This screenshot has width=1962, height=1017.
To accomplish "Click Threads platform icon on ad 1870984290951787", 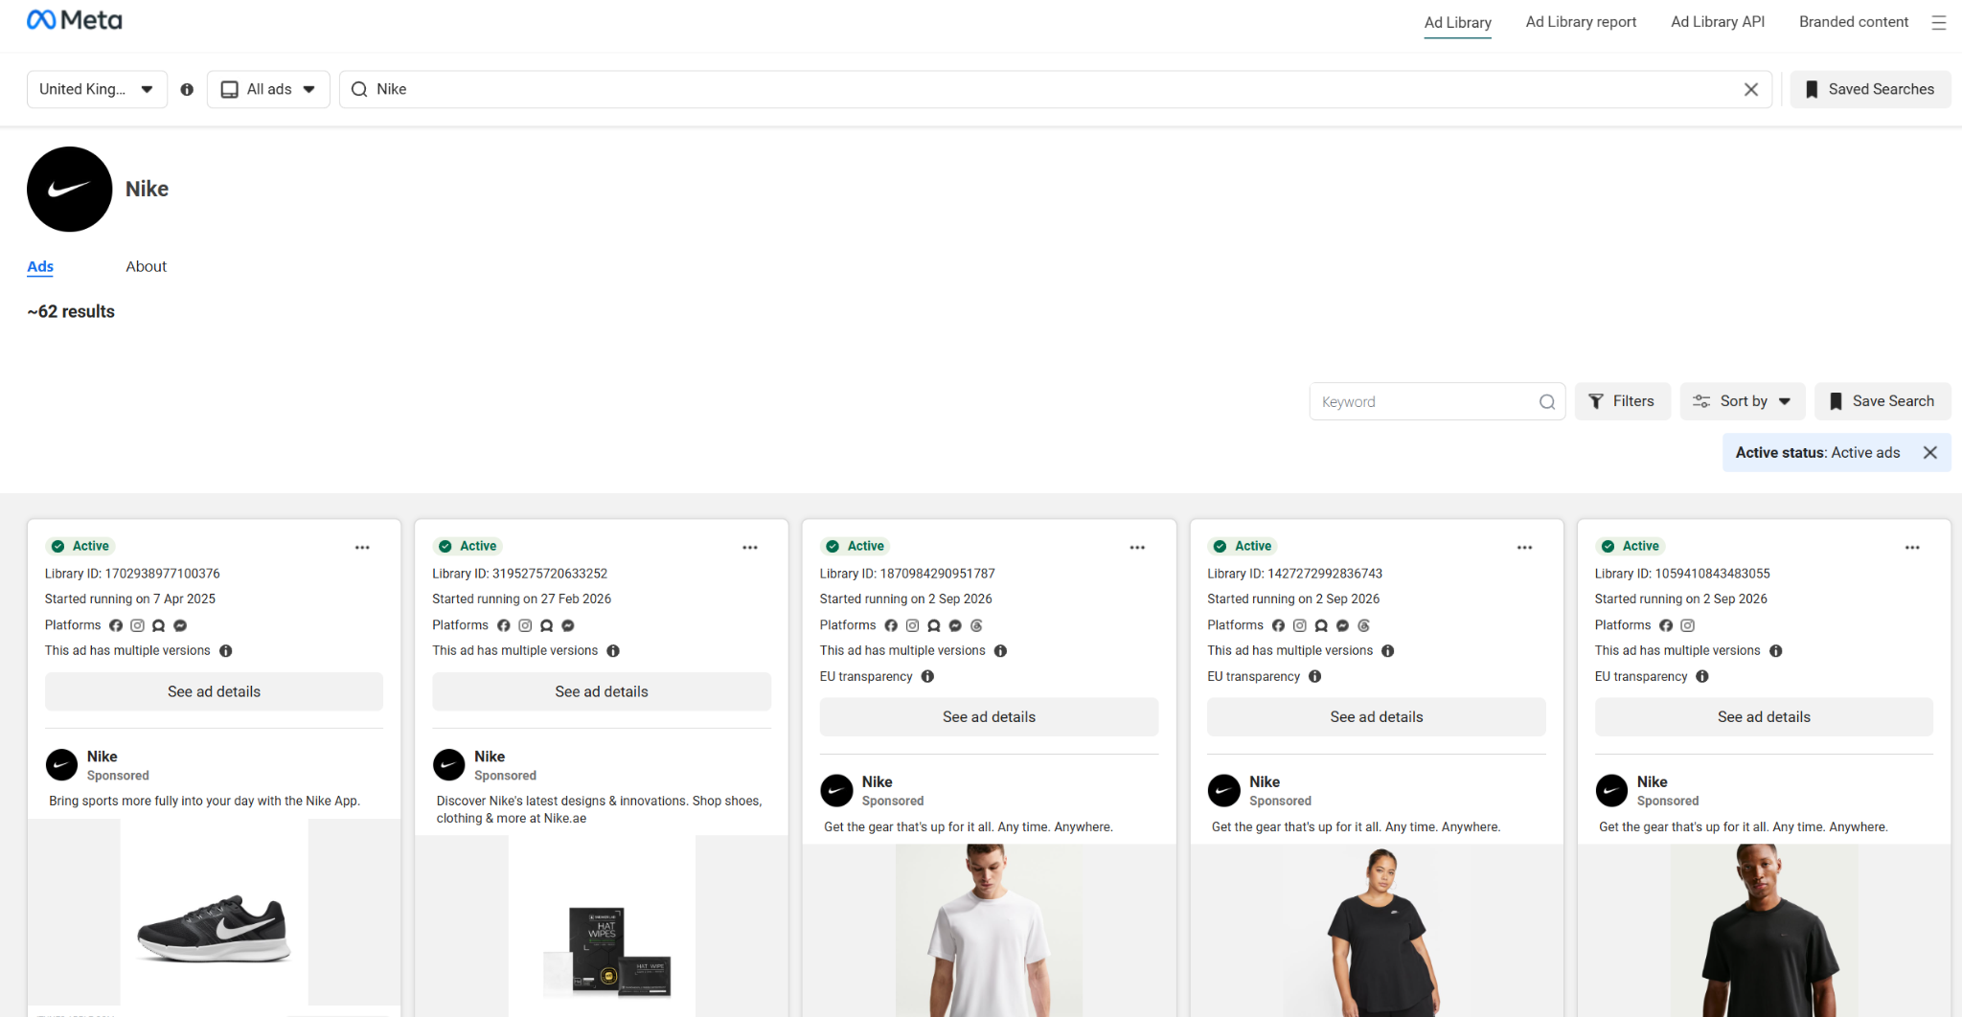I will (x=977, y=625).
